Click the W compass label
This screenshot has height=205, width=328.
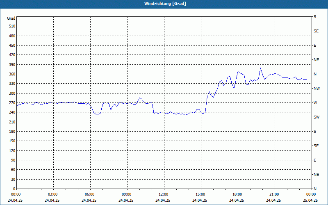tap(315, 103)
